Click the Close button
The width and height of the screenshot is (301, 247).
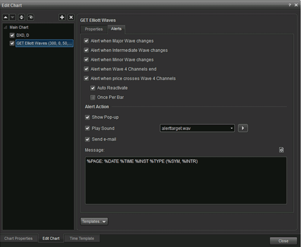click(284, 241)
